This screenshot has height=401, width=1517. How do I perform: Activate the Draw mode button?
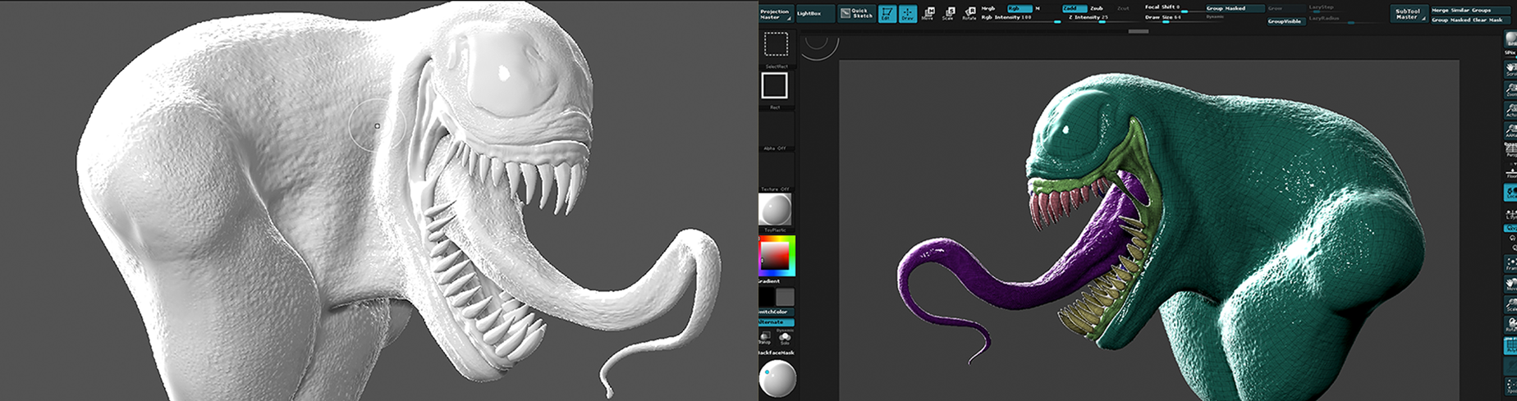tap(907, 13)
